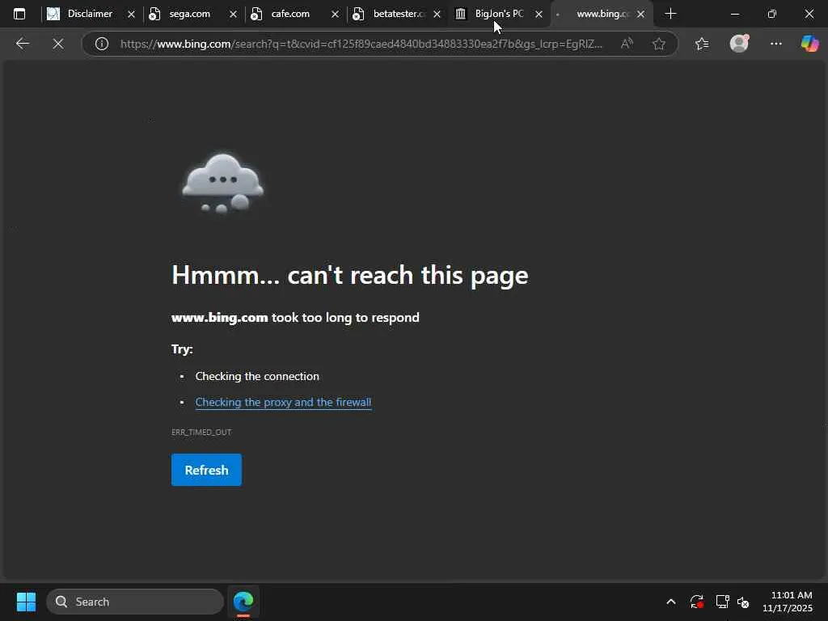Viewport: 828px width, 621px height.
Task: Restore down the Edge window
Action: tap(772, 15)
